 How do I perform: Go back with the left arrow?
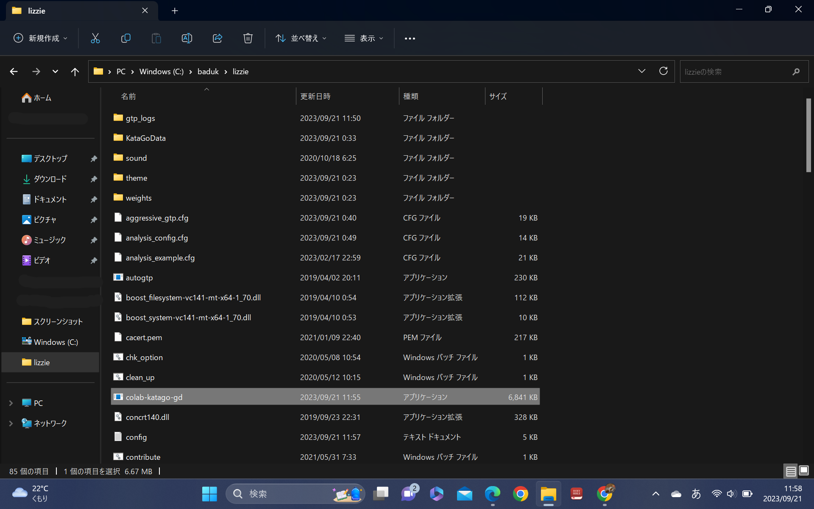tap(14, 72)
